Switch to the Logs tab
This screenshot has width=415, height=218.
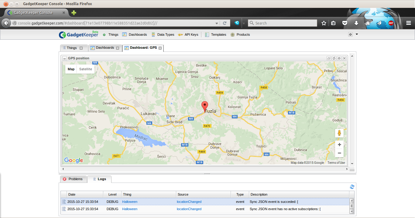point(99,179)
